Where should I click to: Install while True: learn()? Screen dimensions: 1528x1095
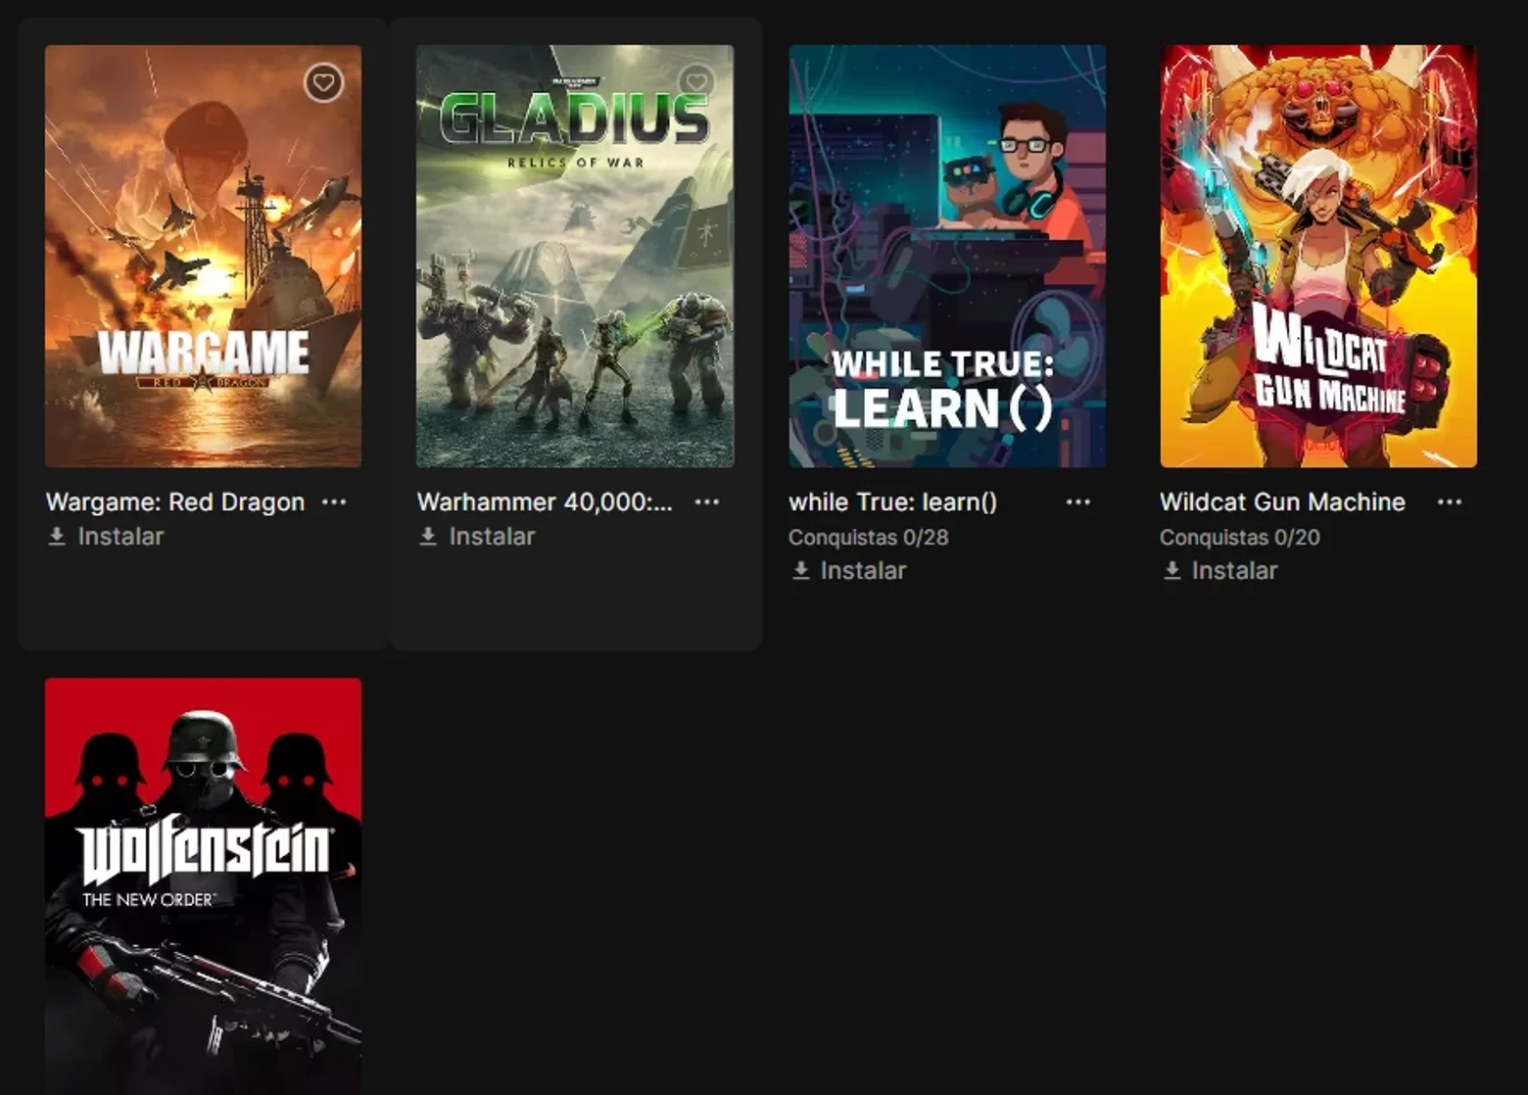coord(848,571)
